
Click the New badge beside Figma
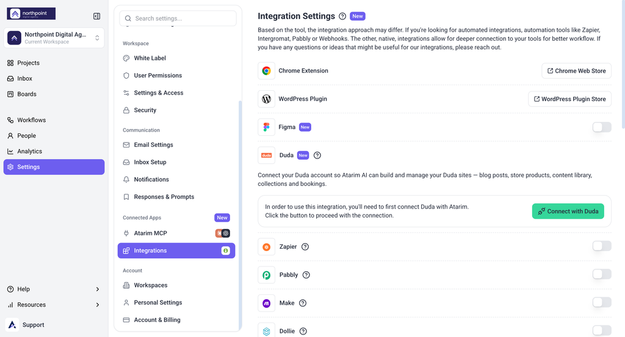pyautogui.click(x=305, y=127)
